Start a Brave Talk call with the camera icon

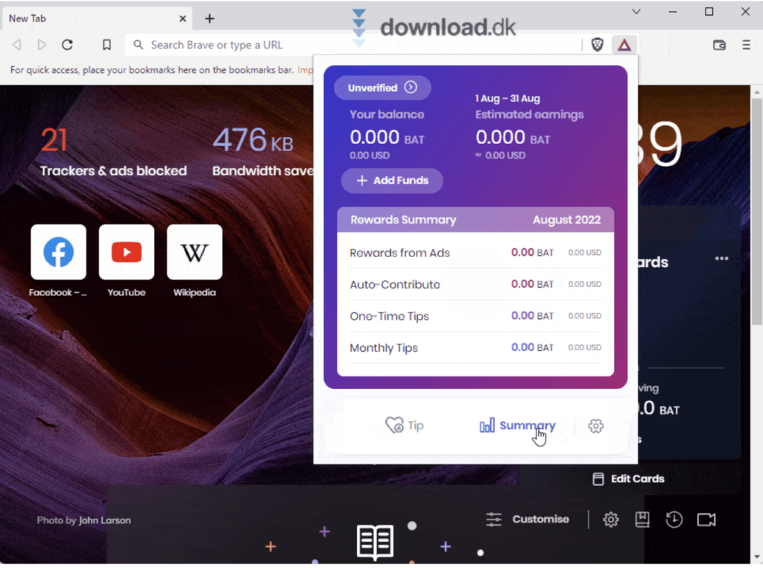(706, 520)
